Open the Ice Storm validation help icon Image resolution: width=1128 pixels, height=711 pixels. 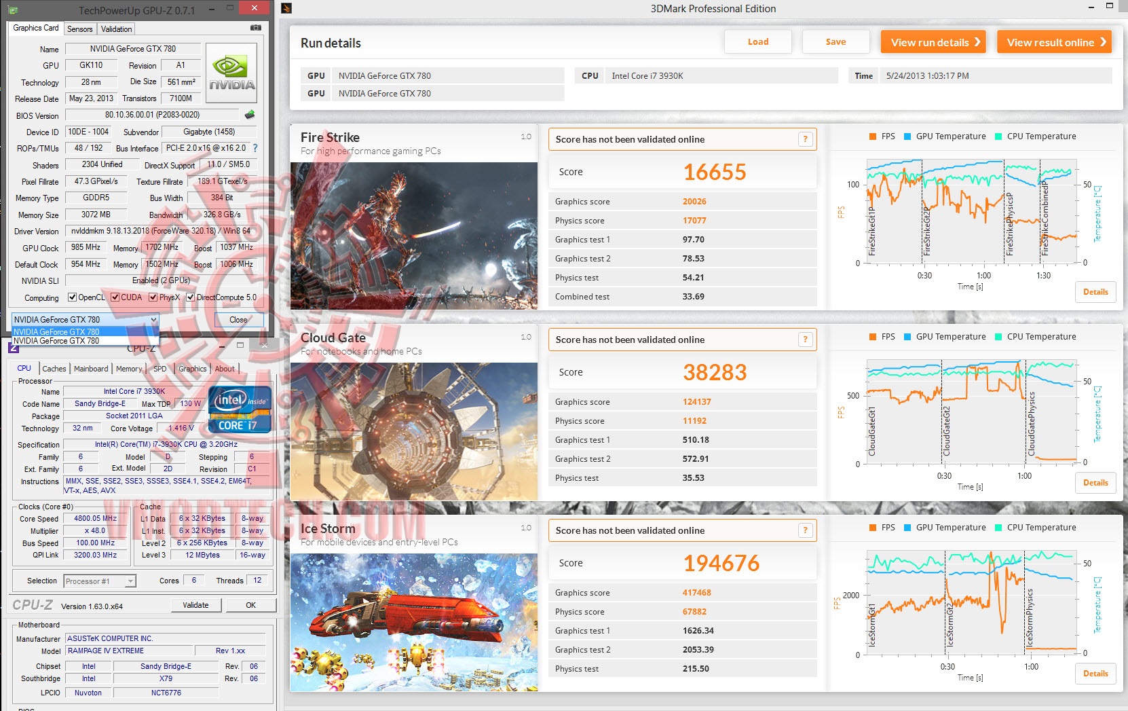coord(806,530)
